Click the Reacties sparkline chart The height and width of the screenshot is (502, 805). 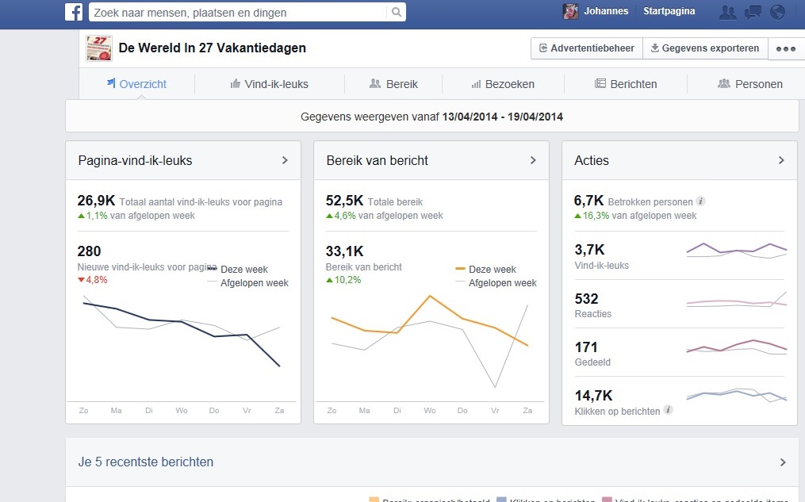(x=736, y=300)
